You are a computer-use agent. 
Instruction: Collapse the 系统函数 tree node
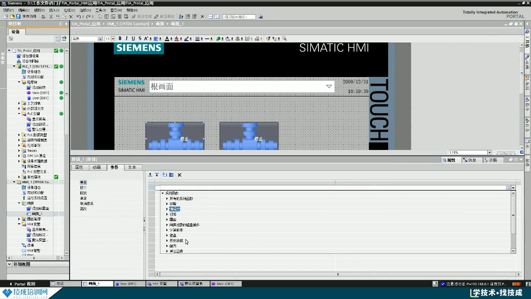(163, 193)
